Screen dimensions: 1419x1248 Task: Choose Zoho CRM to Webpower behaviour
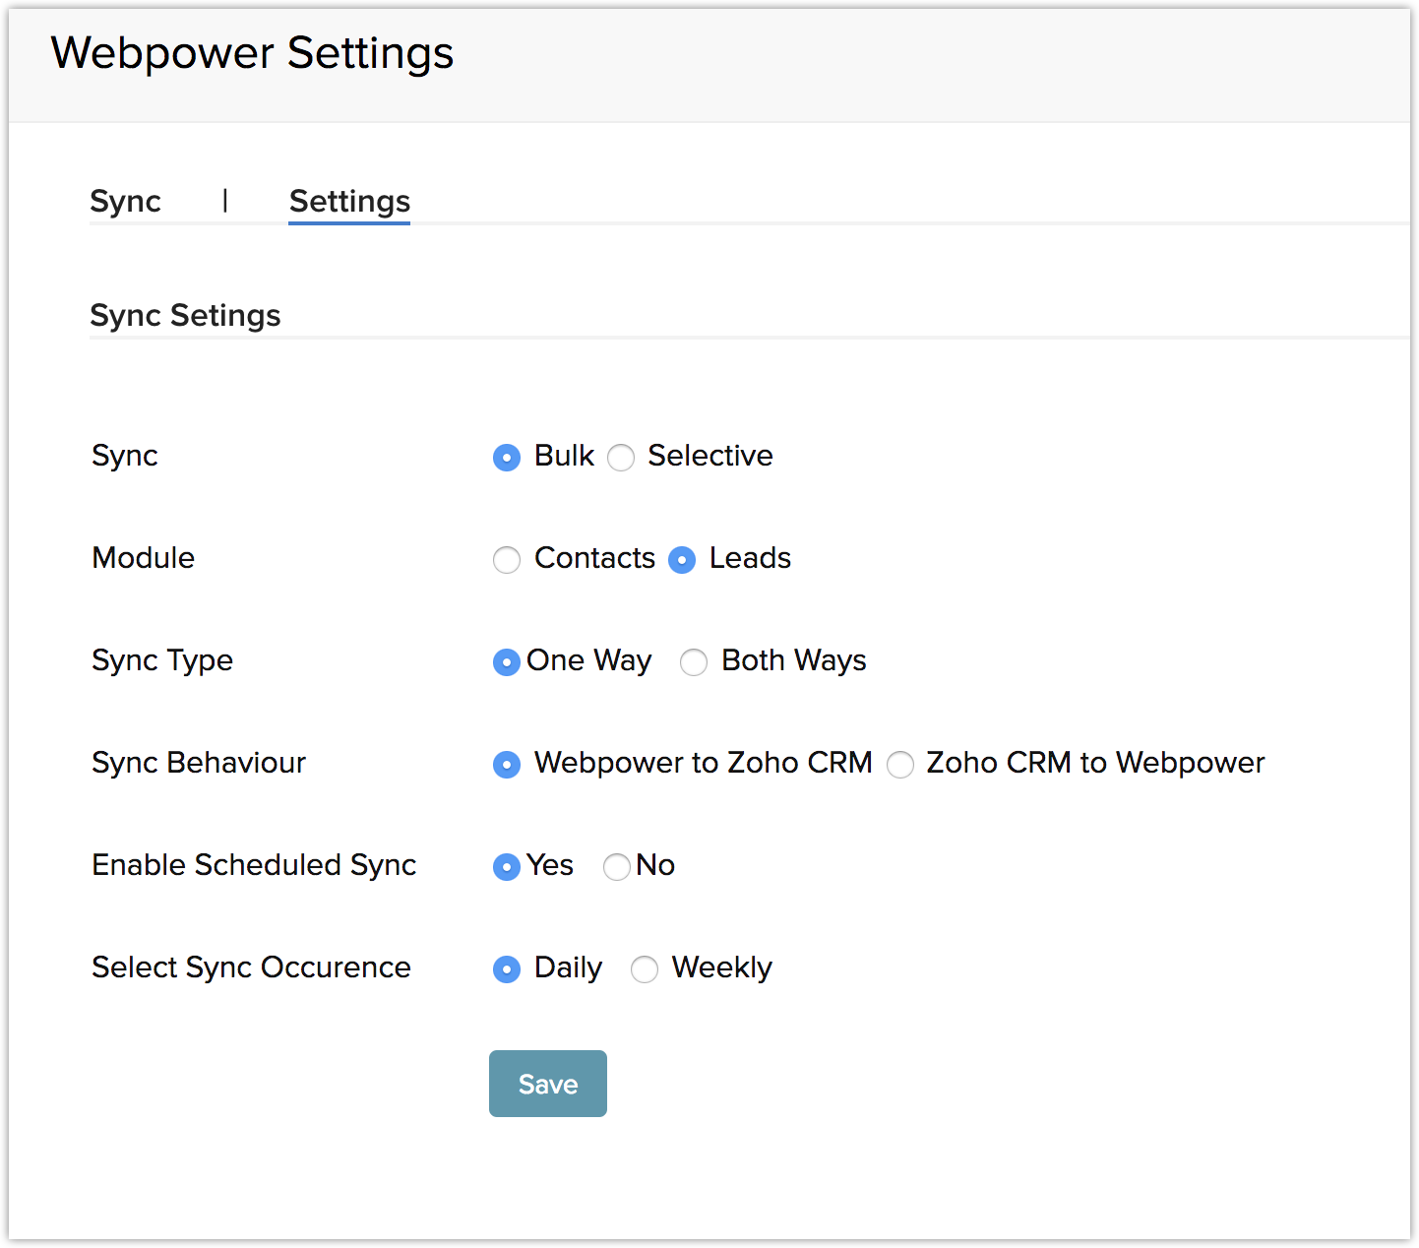point(900,765)
